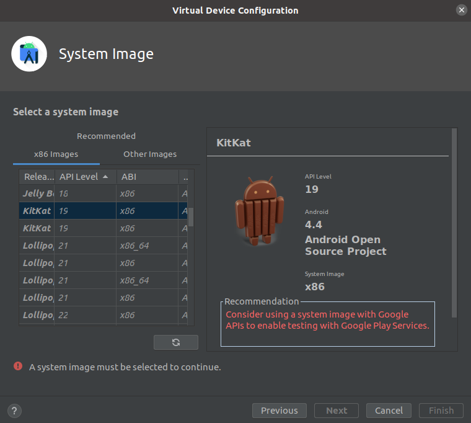Open the help question mark button

[14, 411]
